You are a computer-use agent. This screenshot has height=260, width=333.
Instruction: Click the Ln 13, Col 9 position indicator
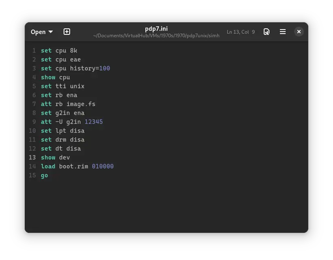[241, 32]
